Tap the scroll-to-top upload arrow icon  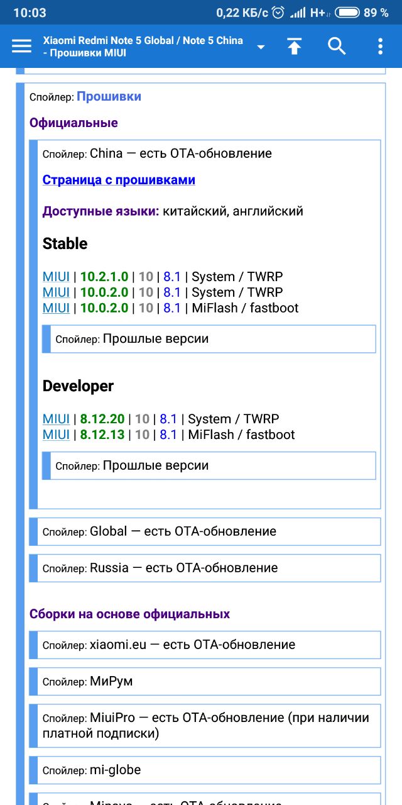click(294, 46)
